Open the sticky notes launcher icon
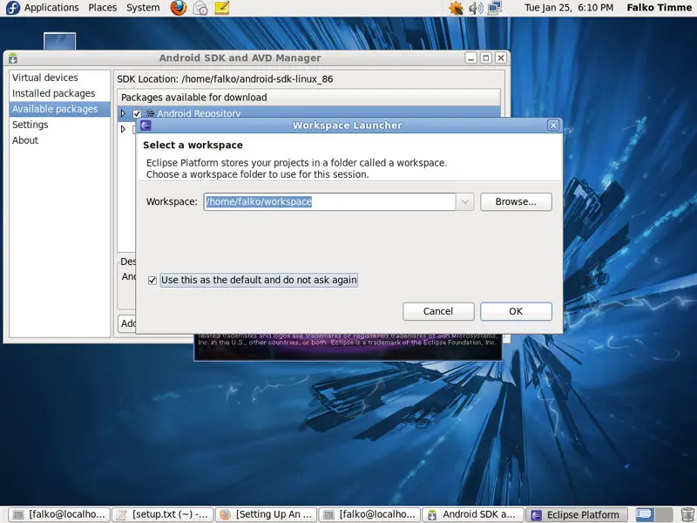The height and width of the screenshot is (523, 697). tap(222, 8)
